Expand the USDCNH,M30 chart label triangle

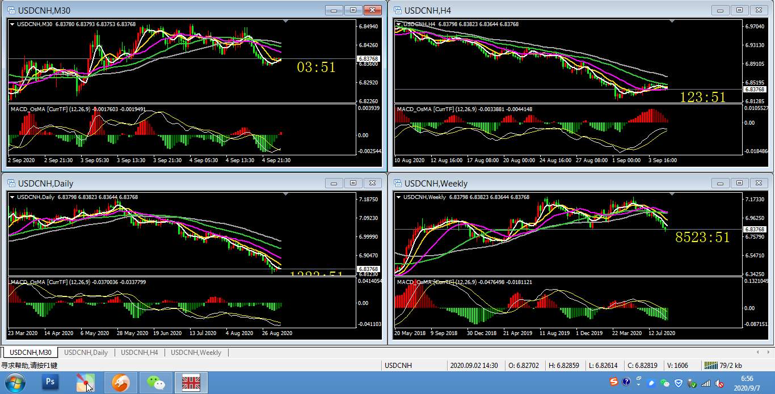pyautogui.click(x=12, y=24)
